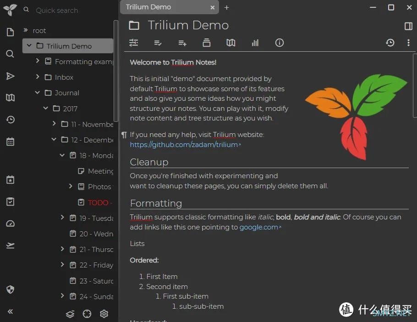Expand the 19 - Tuesday node

pos(62,218)
